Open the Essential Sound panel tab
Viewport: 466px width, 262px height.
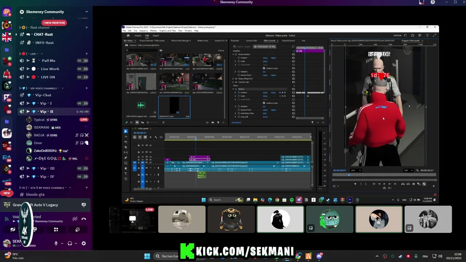coord(288,41)
